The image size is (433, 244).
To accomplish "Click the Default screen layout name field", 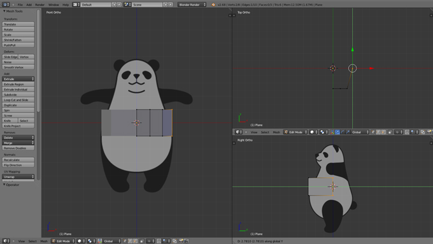I will pos(96,4).
